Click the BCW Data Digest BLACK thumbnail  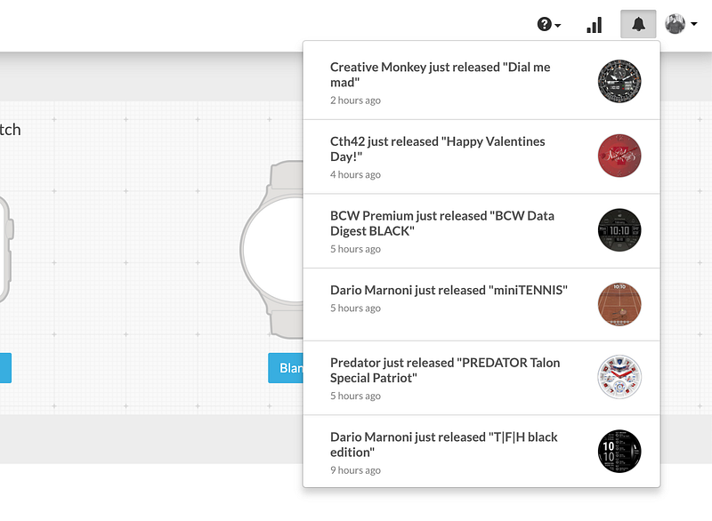(x=619, y=229)
